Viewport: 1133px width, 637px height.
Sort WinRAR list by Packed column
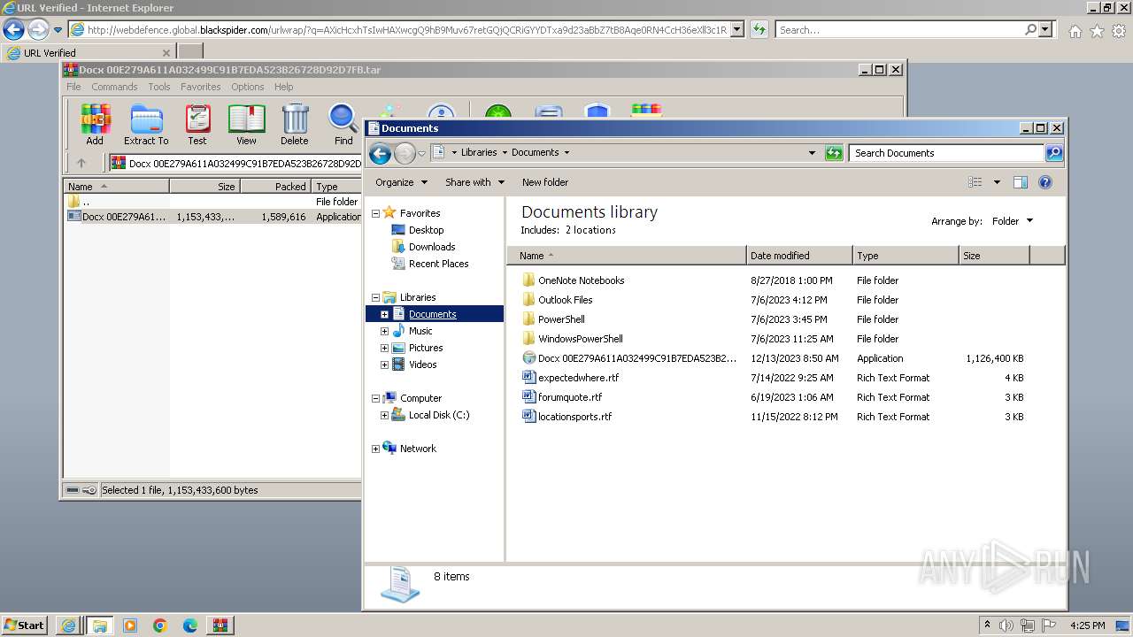click(x=274, y=187)
